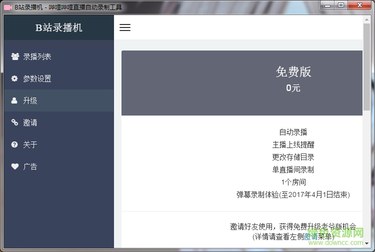The width and height of the screenshot is (375, 252).
Task: Select the 广告 menu entry
Action: pyautogui.click(x=30, y=166)
